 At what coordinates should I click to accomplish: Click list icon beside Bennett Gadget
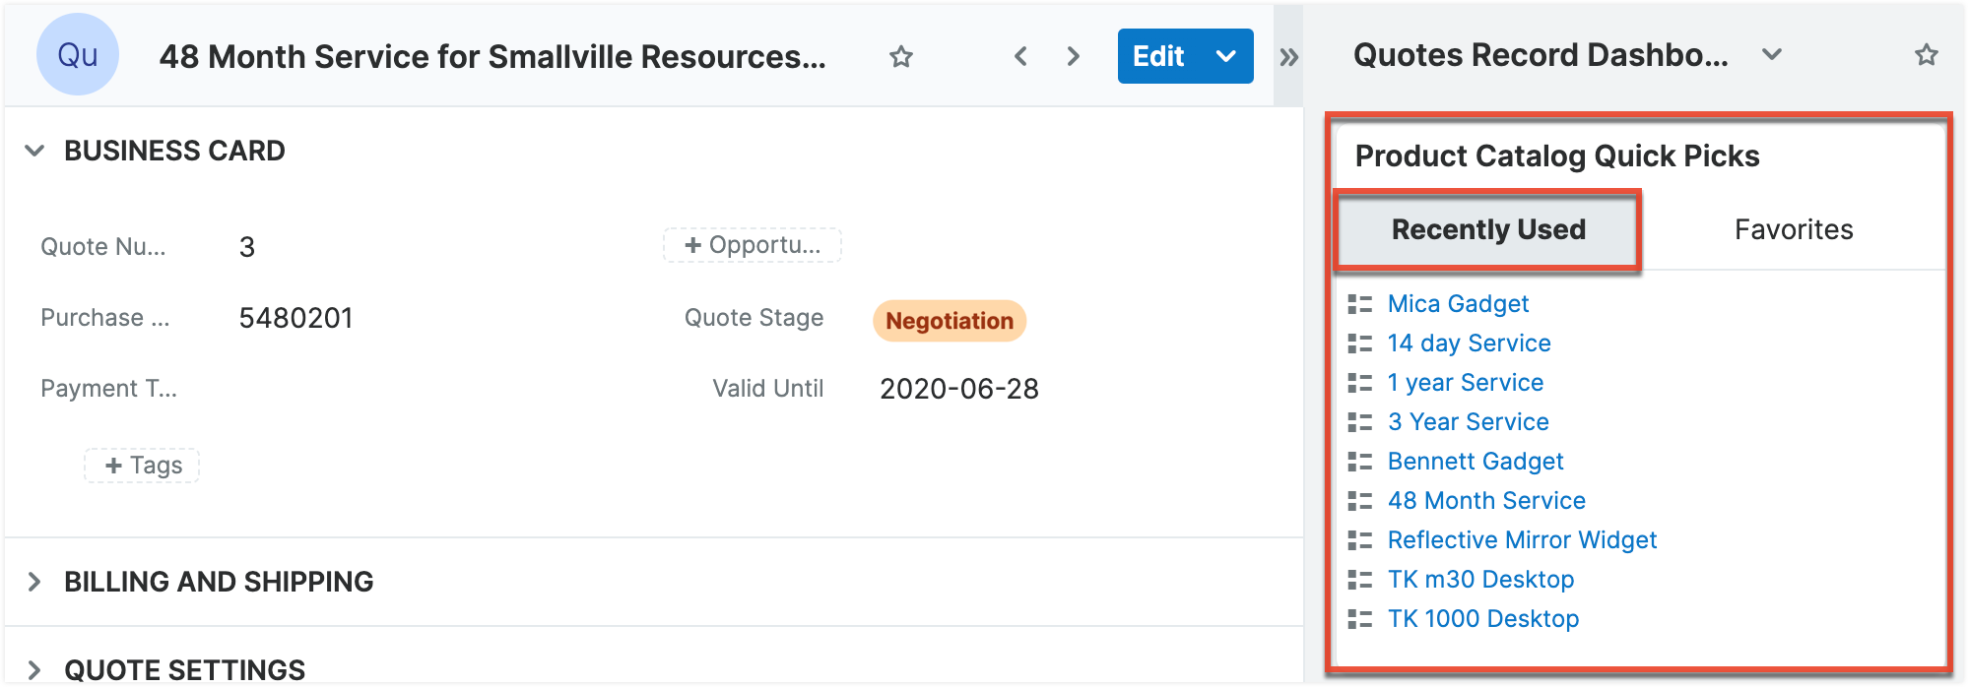pos(1359,462)
